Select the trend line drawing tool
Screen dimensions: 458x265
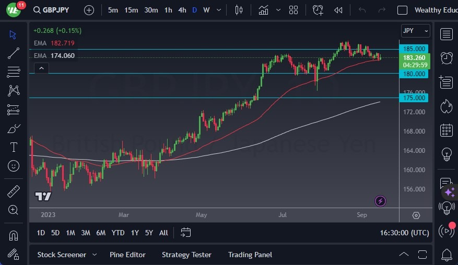point(14,53)
